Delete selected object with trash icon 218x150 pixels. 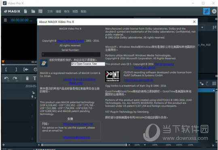28,78
